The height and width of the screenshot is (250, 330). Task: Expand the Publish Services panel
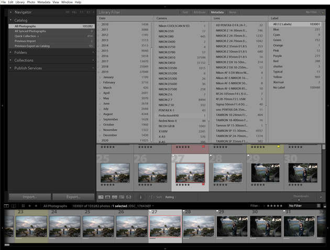pos(10,68)
